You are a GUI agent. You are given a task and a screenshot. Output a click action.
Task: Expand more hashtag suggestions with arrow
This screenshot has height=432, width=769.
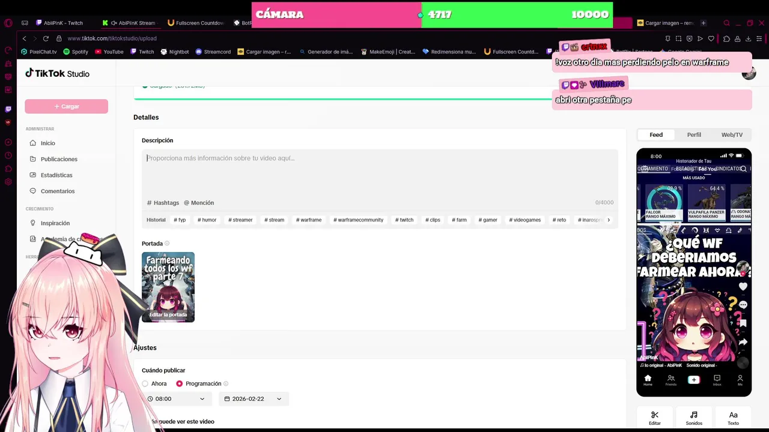[x=609, y=220]
